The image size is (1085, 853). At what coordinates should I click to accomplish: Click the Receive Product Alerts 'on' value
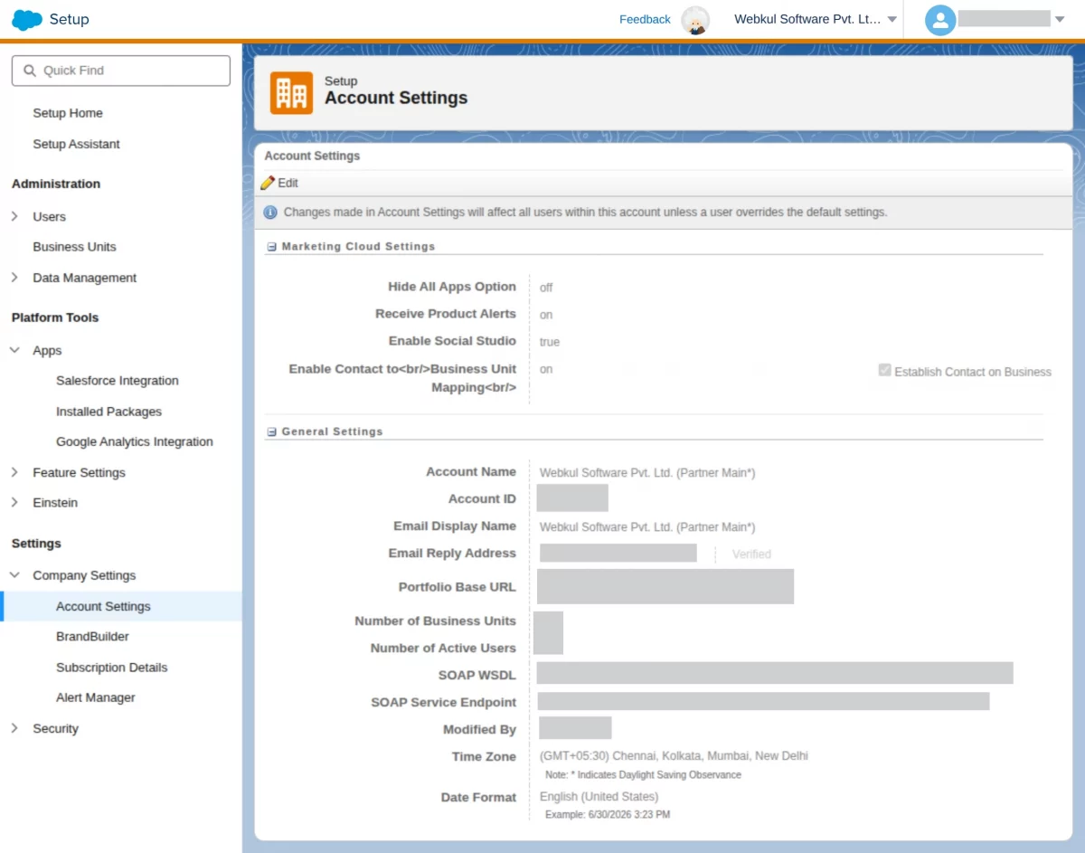[x=546, y=315]
